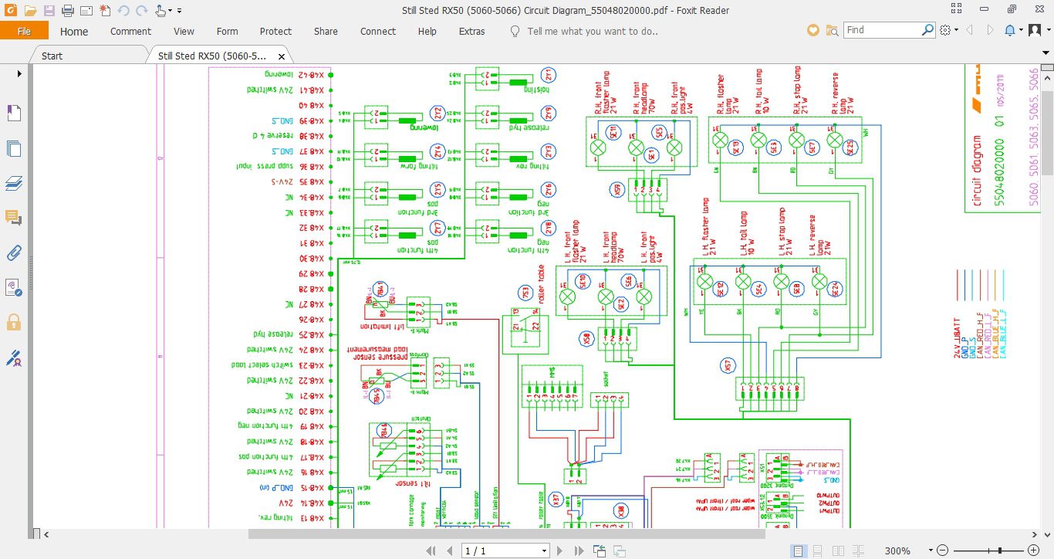Open the page number dropdown
The height and width of the screenshot is (559, 1054).
click(544, 551)
